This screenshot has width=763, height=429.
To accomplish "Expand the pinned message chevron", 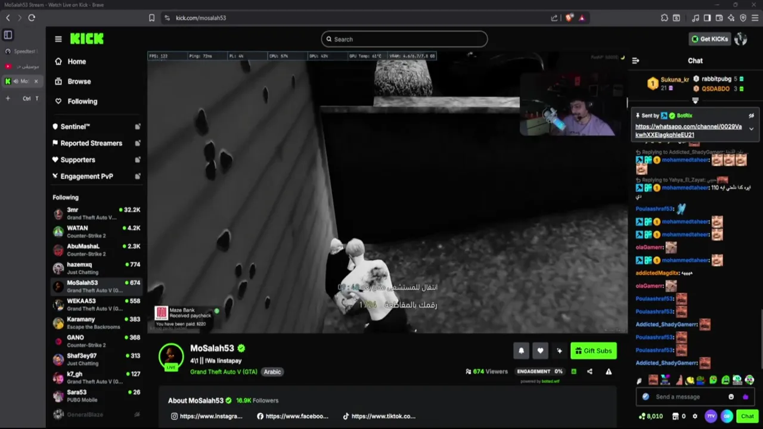I will (751, 129).
